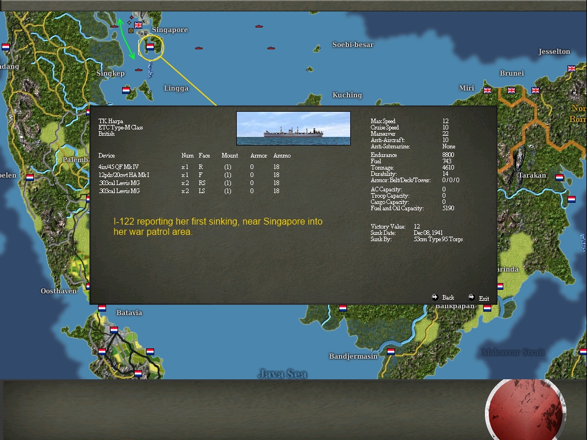The height and width of the screenshot is (440, 587).
Task: Click the Java Sea label
Action: click(283, 374)
